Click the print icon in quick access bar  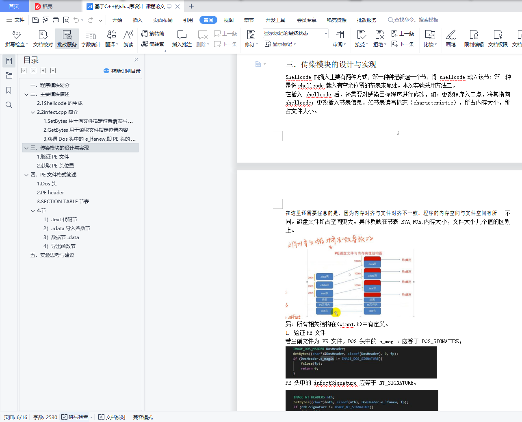point(56,20)
